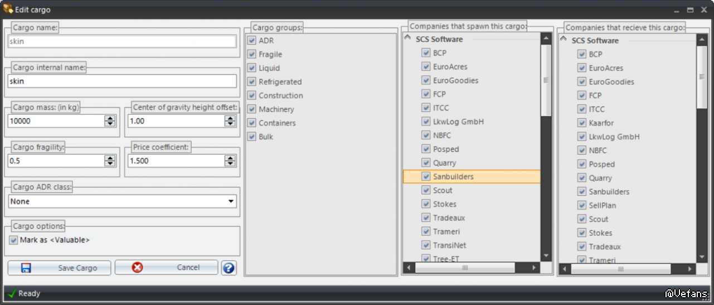Click the center of gravity value field
714x305 pixels.
tap(177, 121)
